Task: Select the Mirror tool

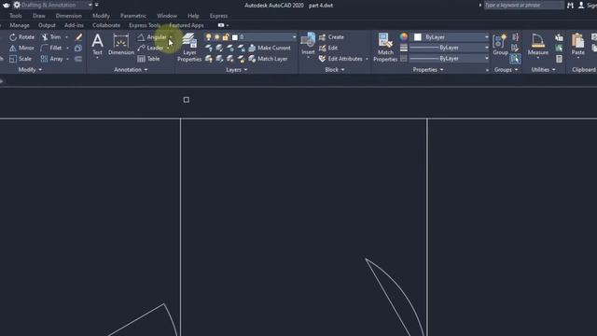Action: click(21, 48)
